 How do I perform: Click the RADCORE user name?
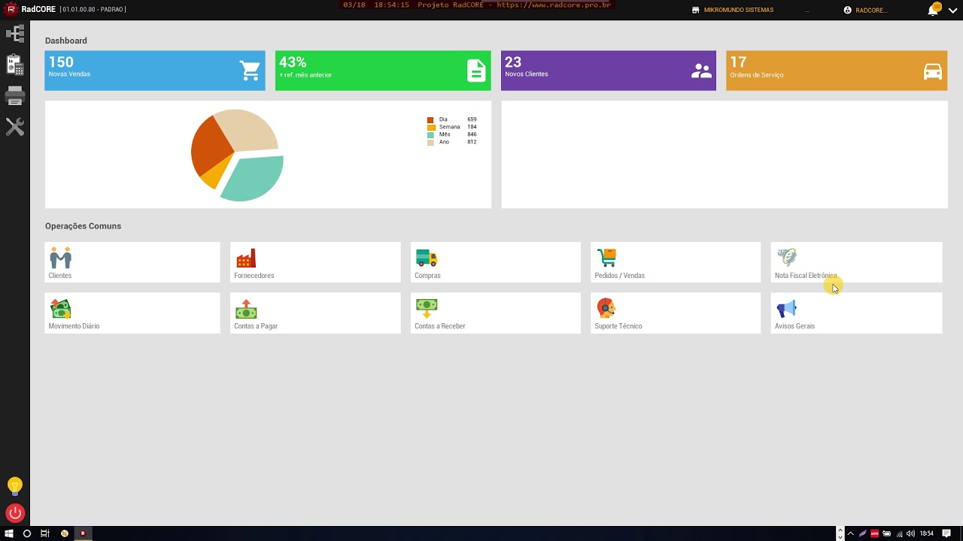pos(871,11)
